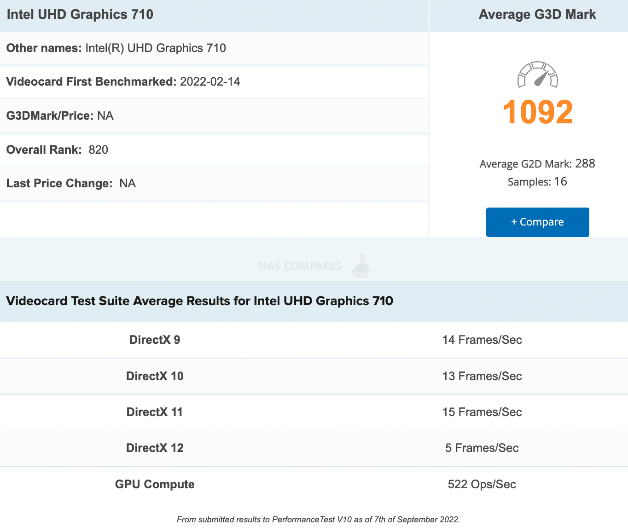Viewport: 628px width, 532px height.
Task: Click the speedometer gauge icon
Action: tap(538, 75)
